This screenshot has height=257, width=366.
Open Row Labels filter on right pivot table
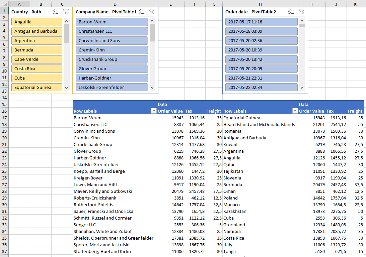tap(295, 111)
